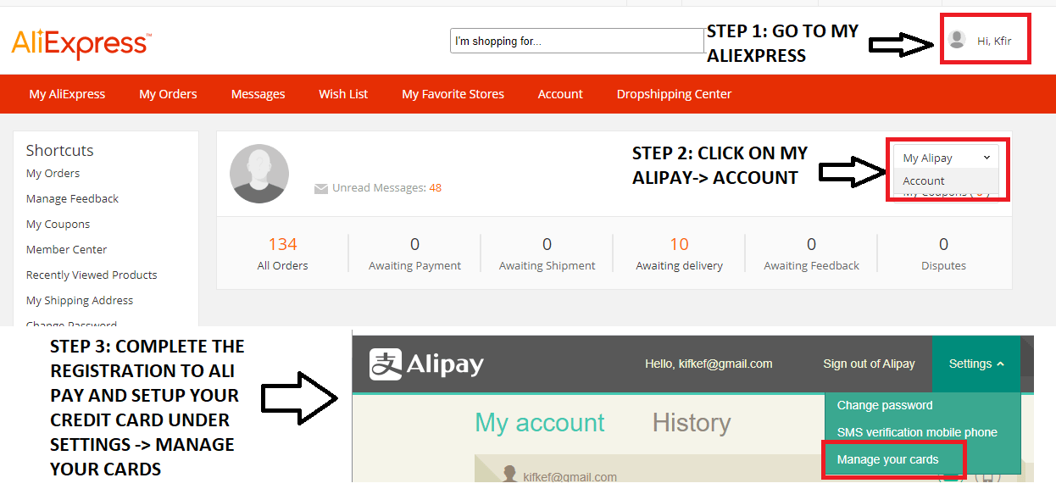Click Sign out of Alipay

point(869,364)
